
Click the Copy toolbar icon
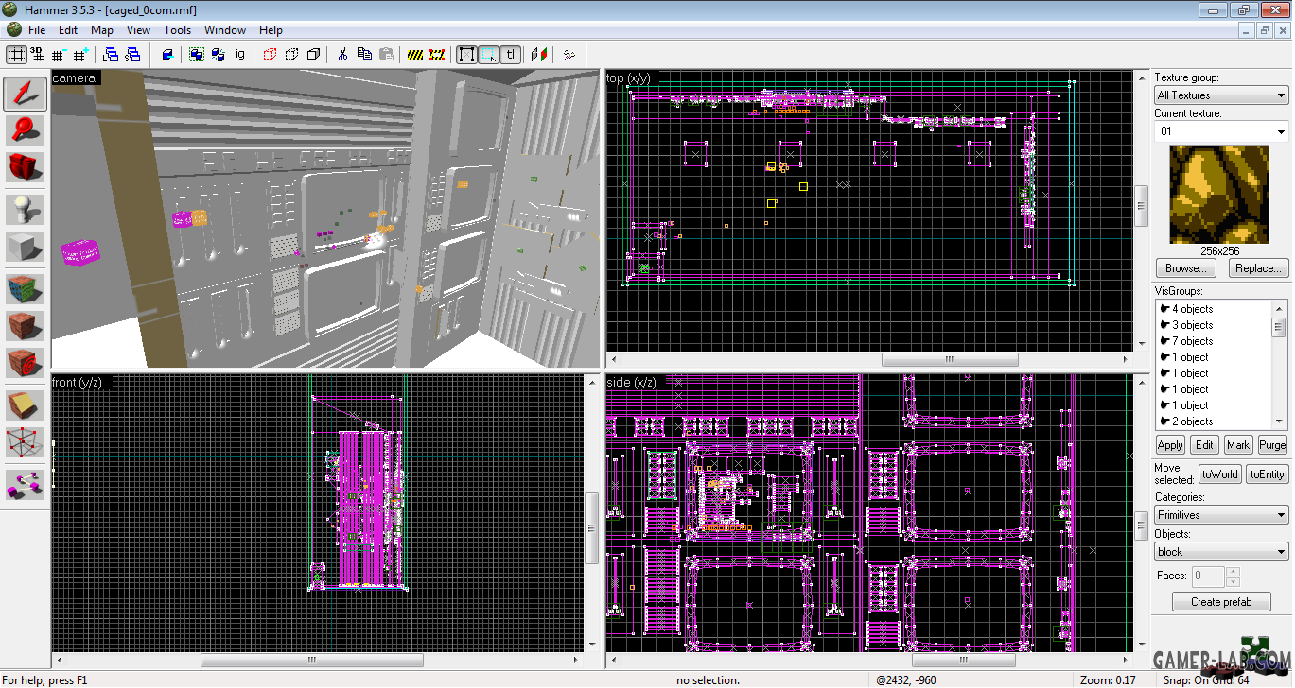coord(364,55)
